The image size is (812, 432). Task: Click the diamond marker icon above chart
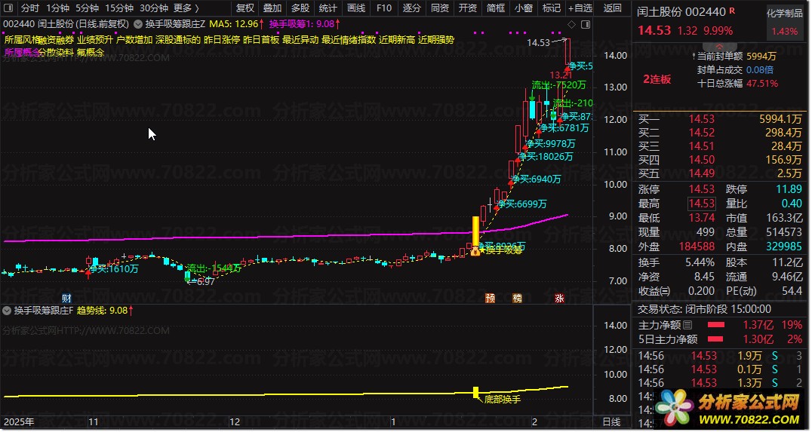click(x=572, y=24)
